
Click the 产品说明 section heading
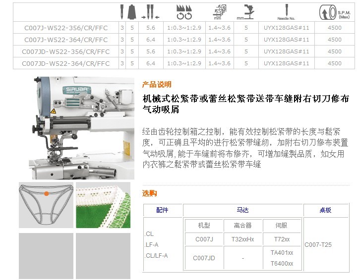(156, 85)
